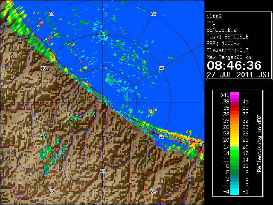Click the PRF: 1000Hz value
273x205 pixels.
223,44
